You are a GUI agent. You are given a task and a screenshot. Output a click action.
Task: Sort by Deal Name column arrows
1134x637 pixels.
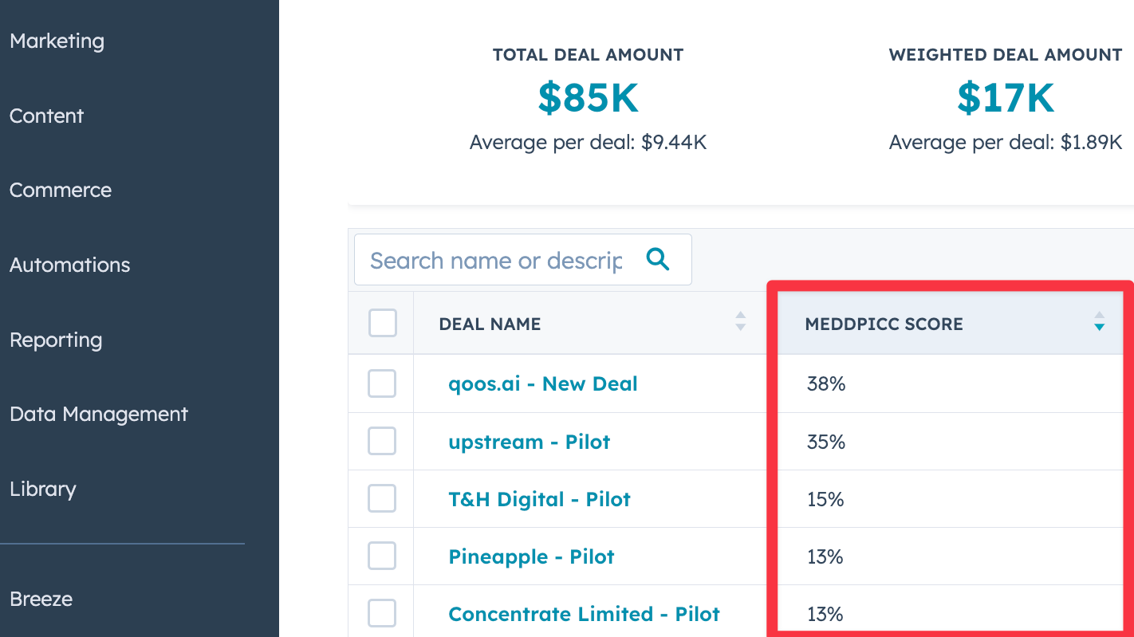click(x=740, y=321)
